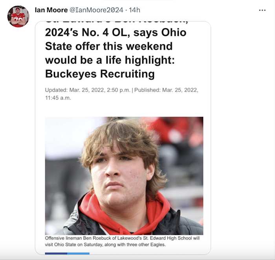Click the 'Buckeyes Recruiting' headline line
This screenshot has width=275, height=260.
pyautogui.click(x=100, y=74)
